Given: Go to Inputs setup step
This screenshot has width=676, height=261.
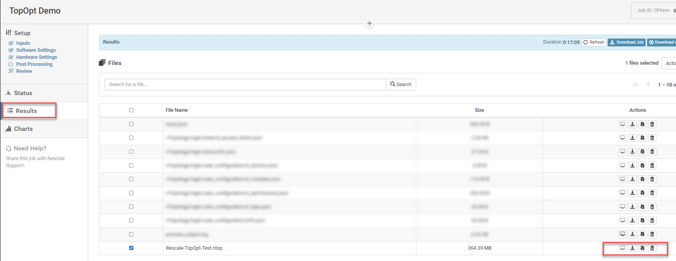Looking at the screenshot, I should [23, 43].
